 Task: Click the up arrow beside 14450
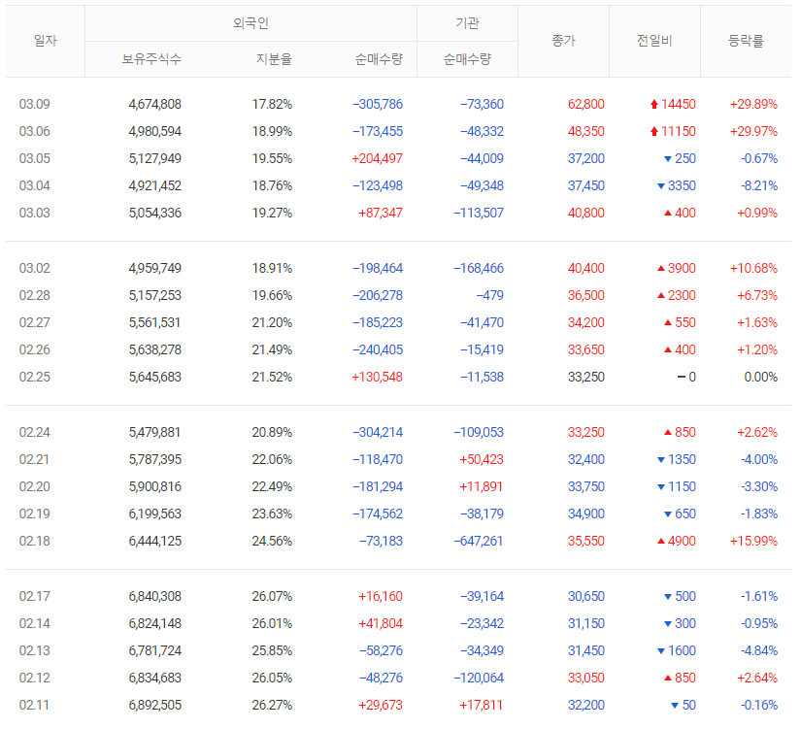654,105
